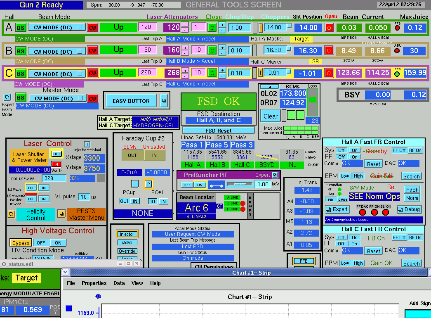Set Laser Shutter to OUT

[57, 154]
